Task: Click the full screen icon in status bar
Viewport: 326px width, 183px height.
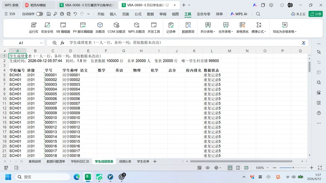Action: pyautogui.click(x=320, y=168)
